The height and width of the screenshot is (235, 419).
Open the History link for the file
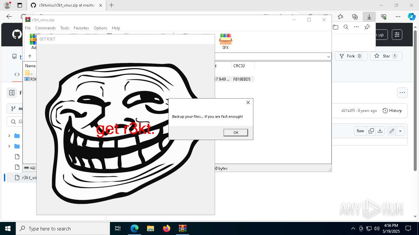point(392,111)
